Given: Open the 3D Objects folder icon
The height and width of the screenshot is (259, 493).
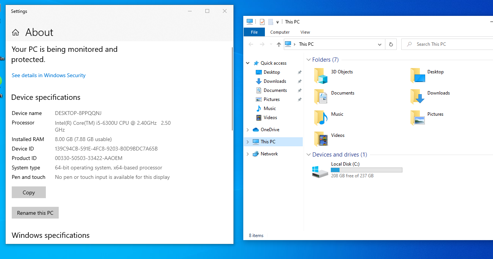Looking at the screenshot, I should coord(321,76).
